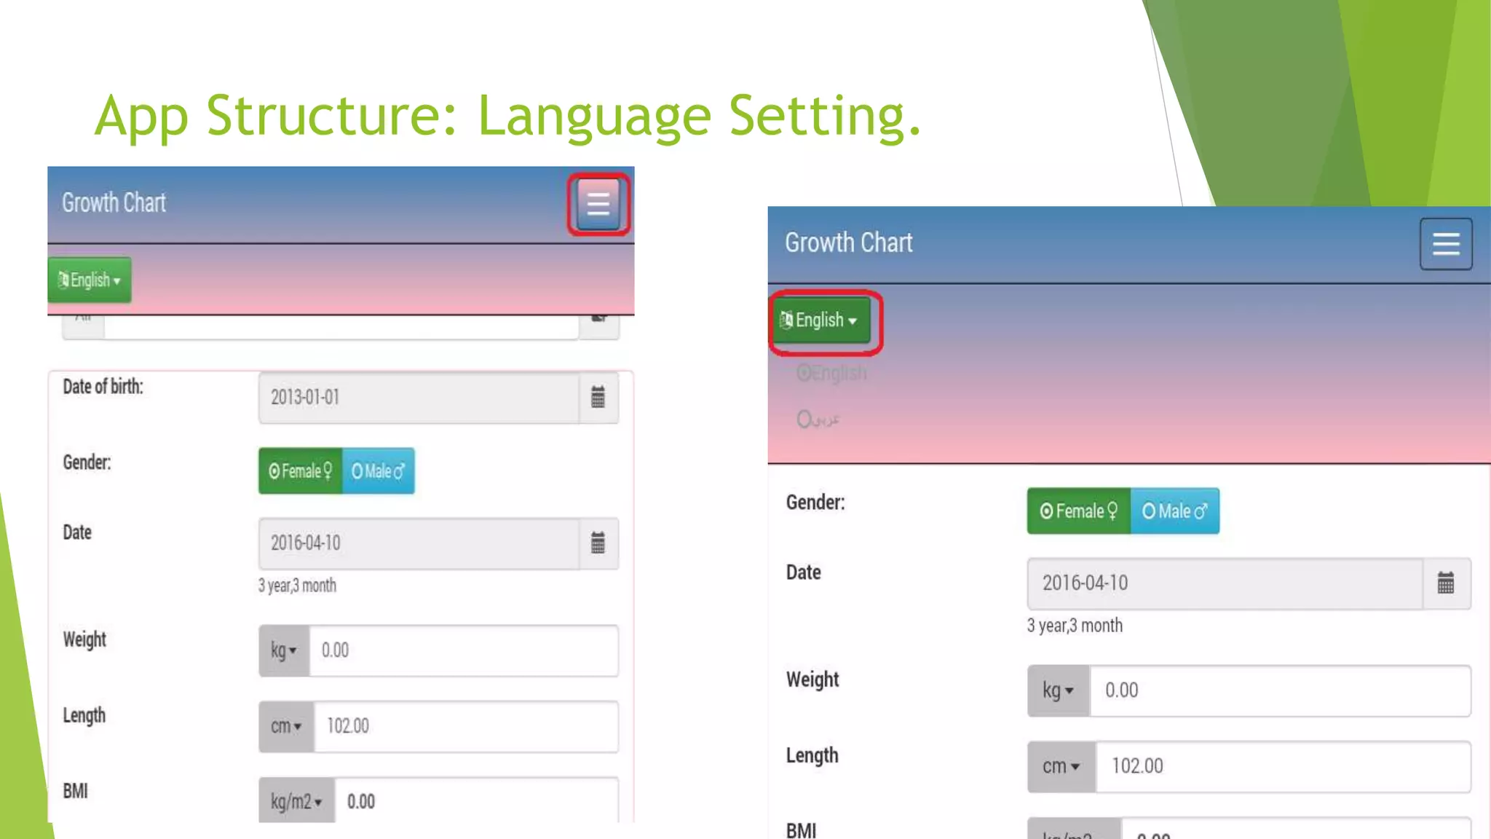
Task: Open hamburger menu in right Growth Chart
Action: tap(1445, 244)
